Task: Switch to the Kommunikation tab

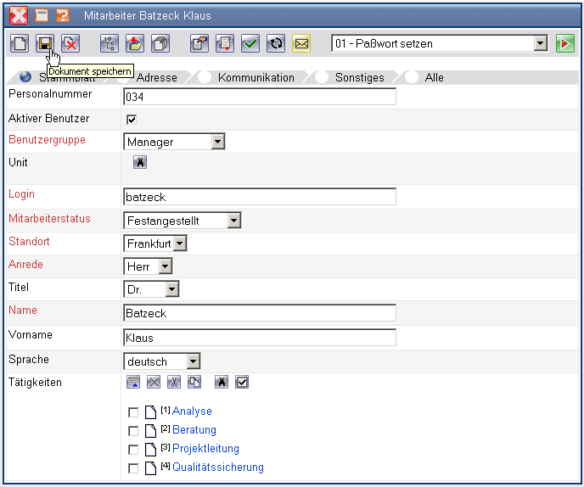Action: (x=255, y=77)
